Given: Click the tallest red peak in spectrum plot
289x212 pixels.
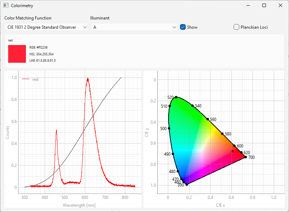Looking at the screenshot, I should (x=87, y=79).
